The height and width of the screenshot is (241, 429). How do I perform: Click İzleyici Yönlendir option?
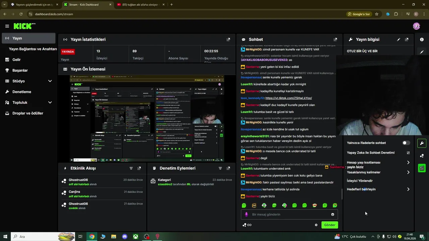coord(360,181)
